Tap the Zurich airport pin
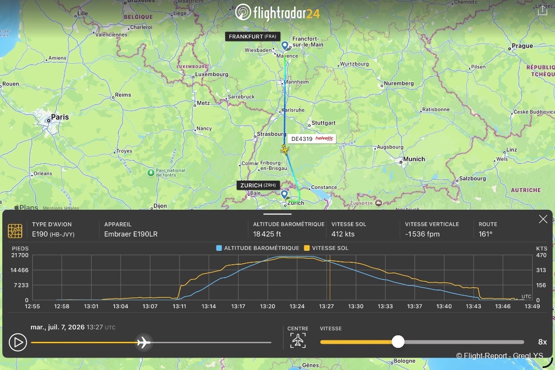 284,195
